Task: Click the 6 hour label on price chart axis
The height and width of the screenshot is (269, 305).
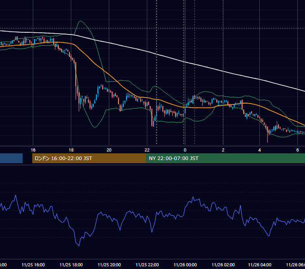Action: (x=297, y=150)
